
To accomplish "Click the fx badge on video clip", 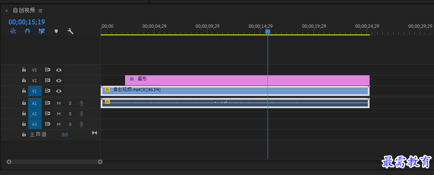I will coord(107,90).
